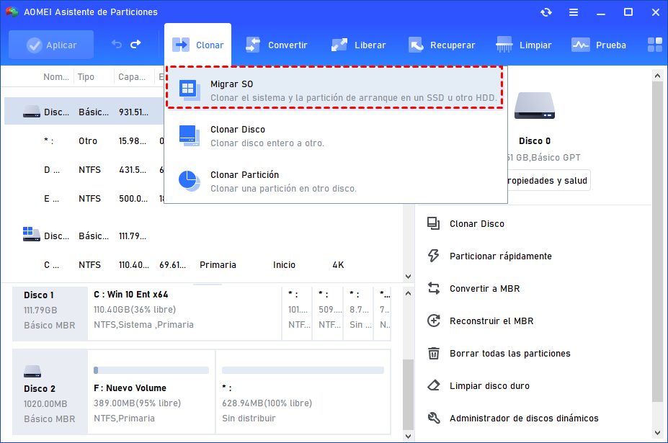Open the hamburger menu in title bar
This screenshot has height=443, width=668.
point(574,12)
